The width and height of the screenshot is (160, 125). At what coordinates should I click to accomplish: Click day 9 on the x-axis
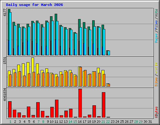pos(48,122)
